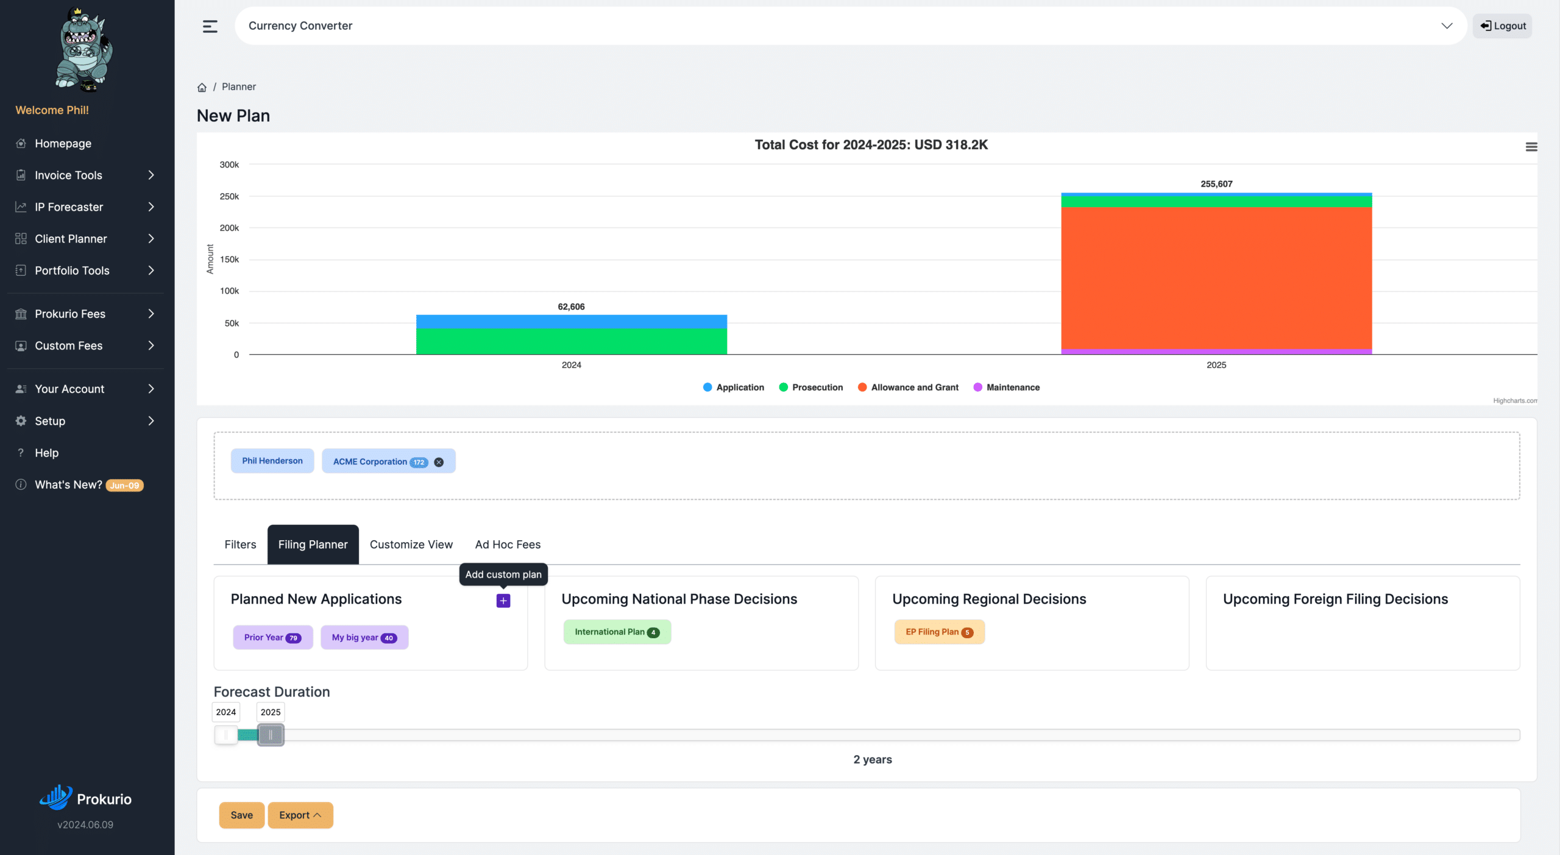Select the Prior Year plan chip
This screenshot has width=1560, height=855.
tap(272, 638)
